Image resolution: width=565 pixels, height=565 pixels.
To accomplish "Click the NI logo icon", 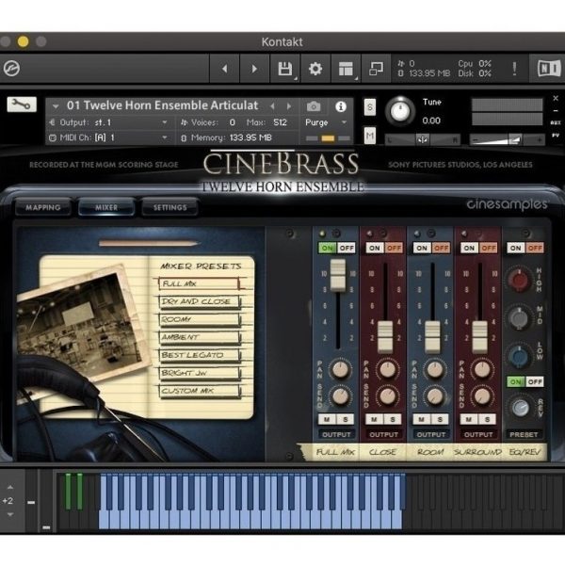I will (549, 69).
